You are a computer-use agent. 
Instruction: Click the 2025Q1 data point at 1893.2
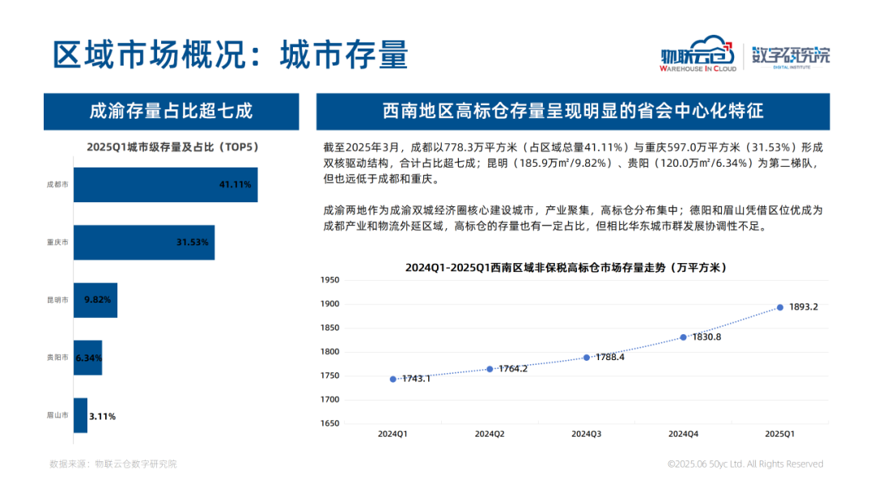[780, 307]
